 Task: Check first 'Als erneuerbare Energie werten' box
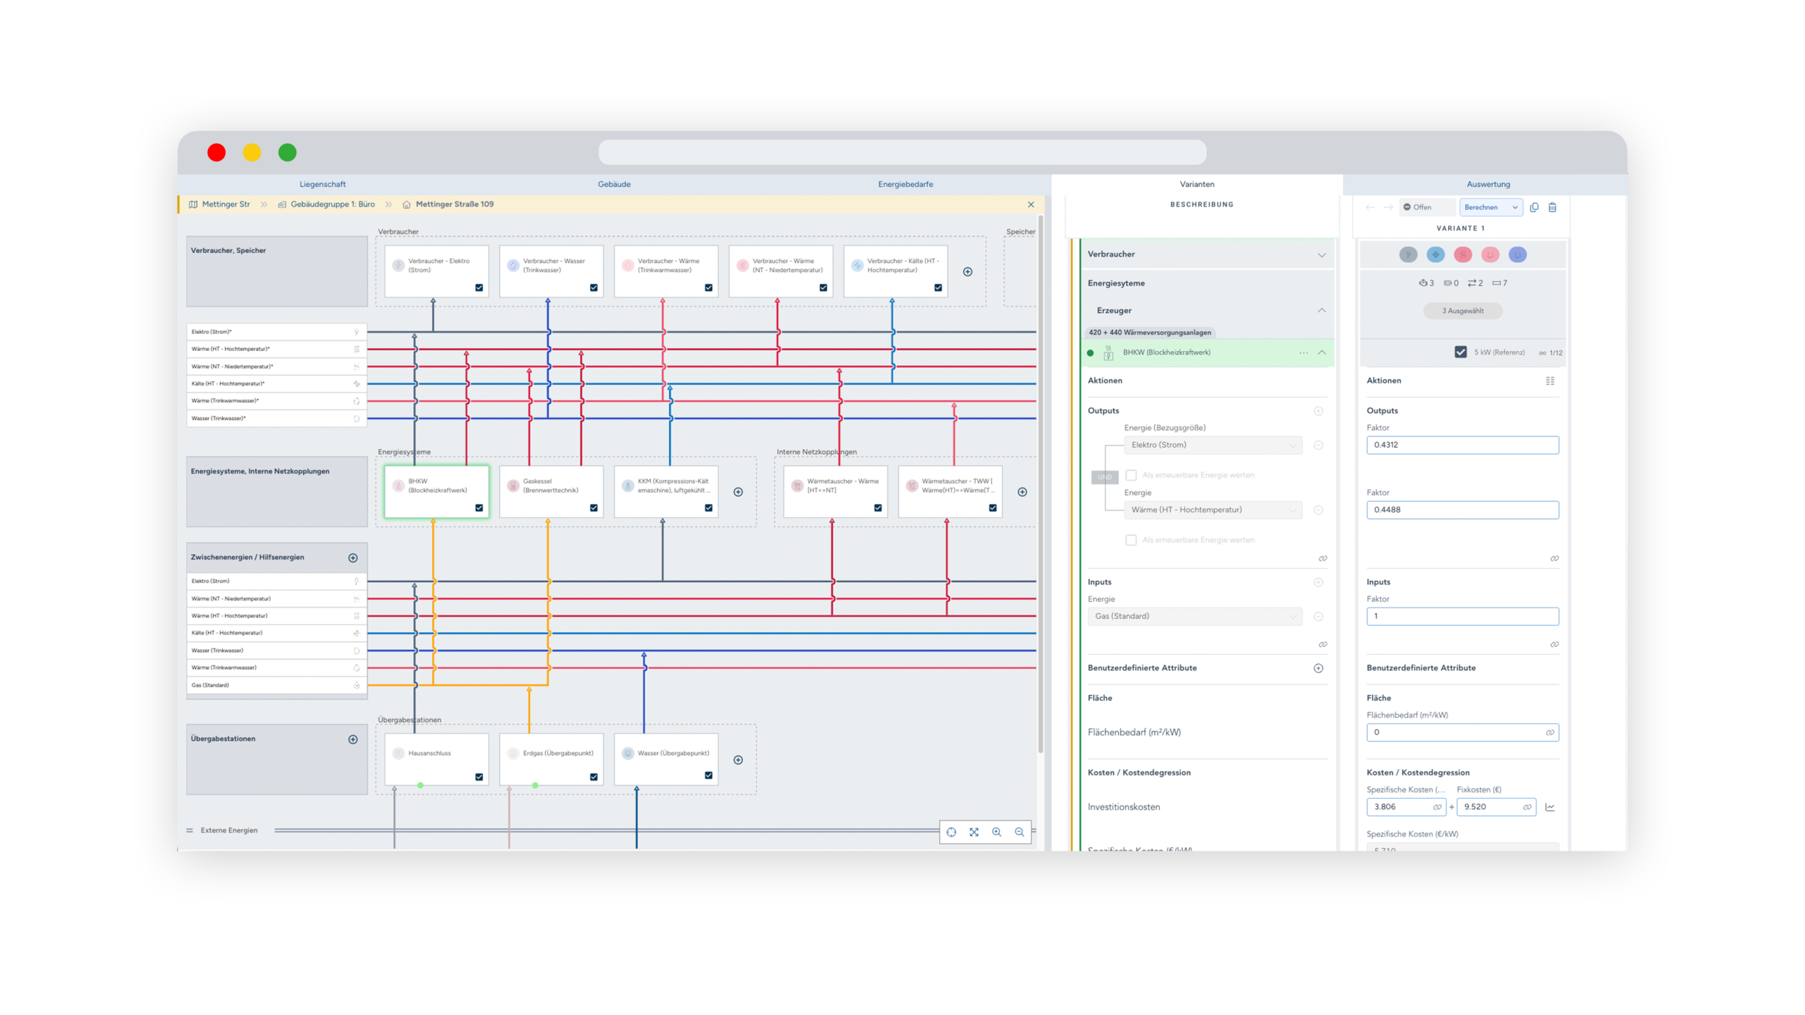coord(1131,475)
